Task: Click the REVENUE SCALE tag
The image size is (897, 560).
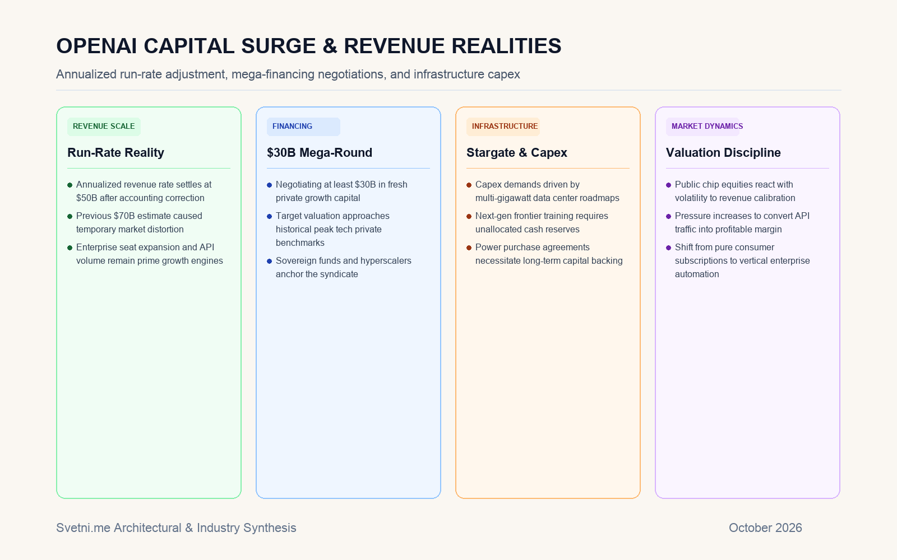Action: coord(104,127)
